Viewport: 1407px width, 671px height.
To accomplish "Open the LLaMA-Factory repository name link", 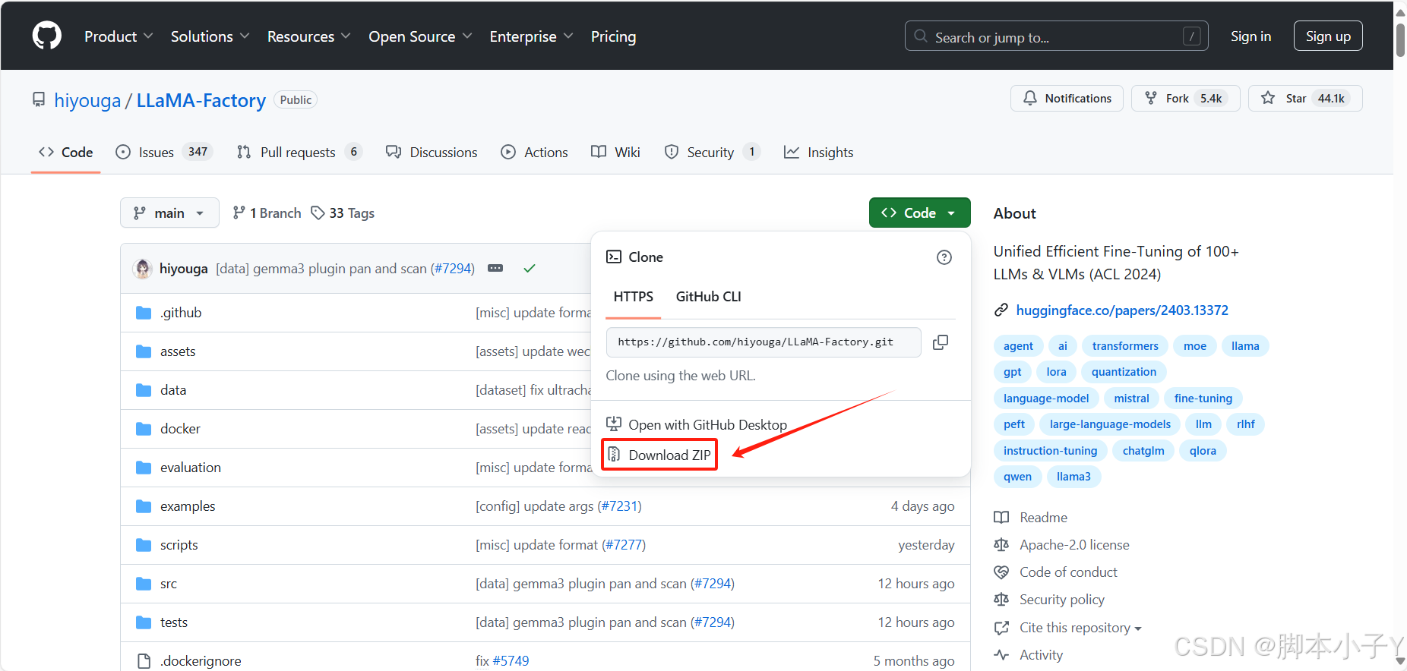I will [x=201, y=100].
